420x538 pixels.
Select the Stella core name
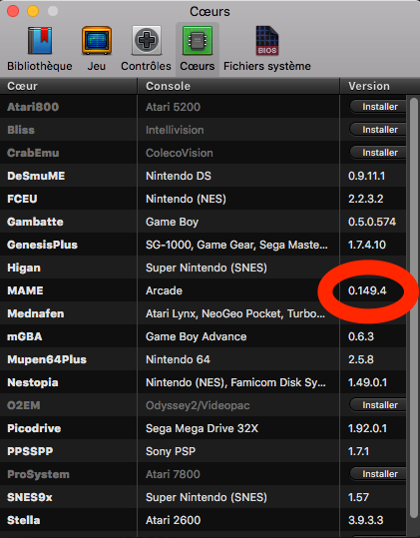(x=23, y=520)
